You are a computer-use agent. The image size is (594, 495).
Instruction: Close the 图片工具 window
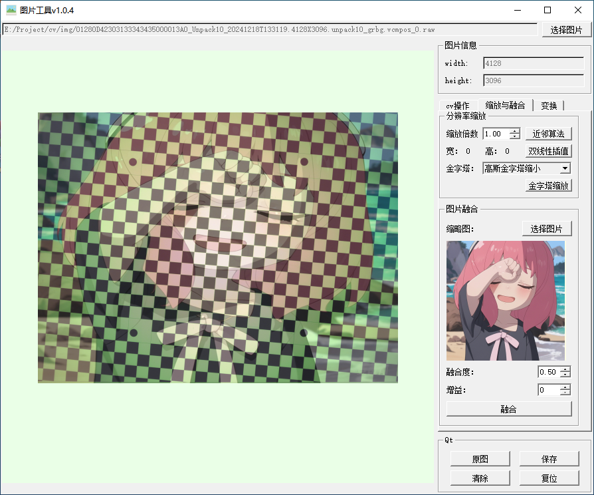(x=577, y=10)
